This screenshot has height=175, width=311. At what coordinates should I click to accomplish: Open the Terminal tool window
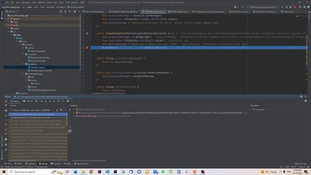click(55, 164)
